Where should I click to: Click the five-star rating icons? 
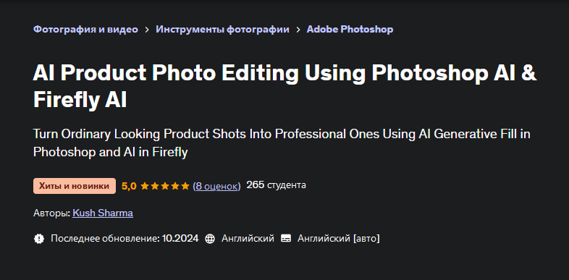165,186
